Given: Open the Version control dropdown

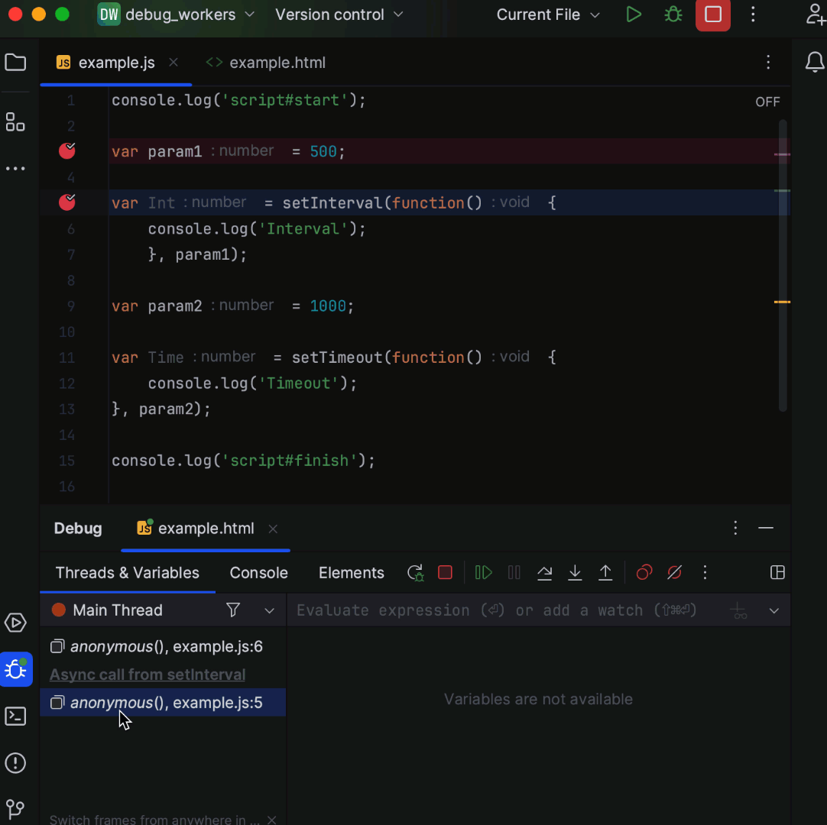Looking at the screenshot, I should (x=339, y=15).
